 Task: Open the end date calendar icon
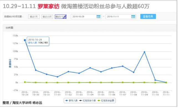tap(133, 17)
